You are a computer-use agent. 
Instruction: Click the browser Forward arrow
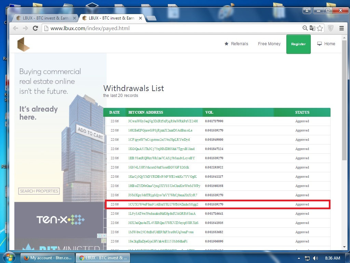point(25,28)
